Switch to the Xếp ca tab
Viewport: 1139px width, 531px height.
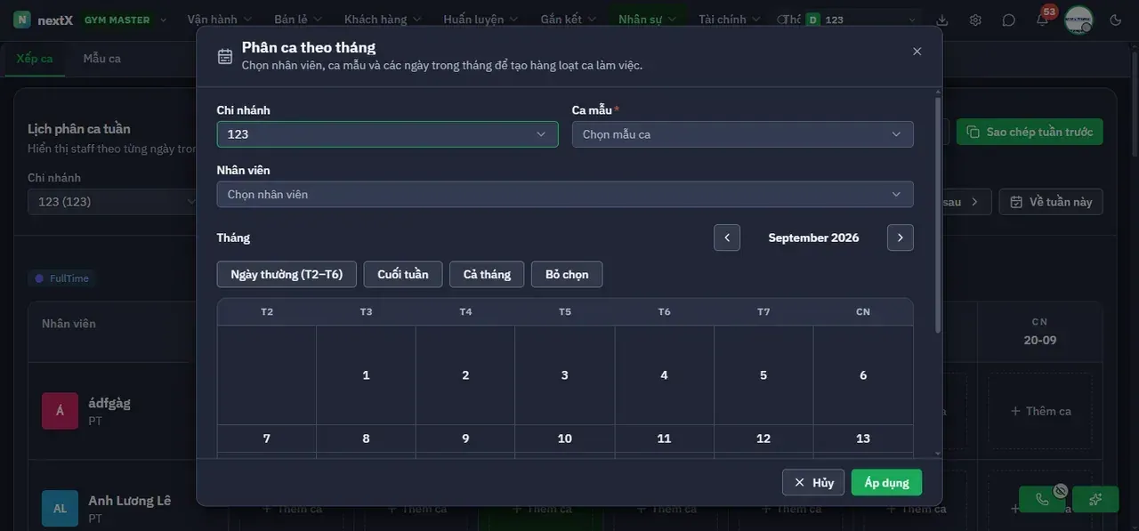click(35, 59)
